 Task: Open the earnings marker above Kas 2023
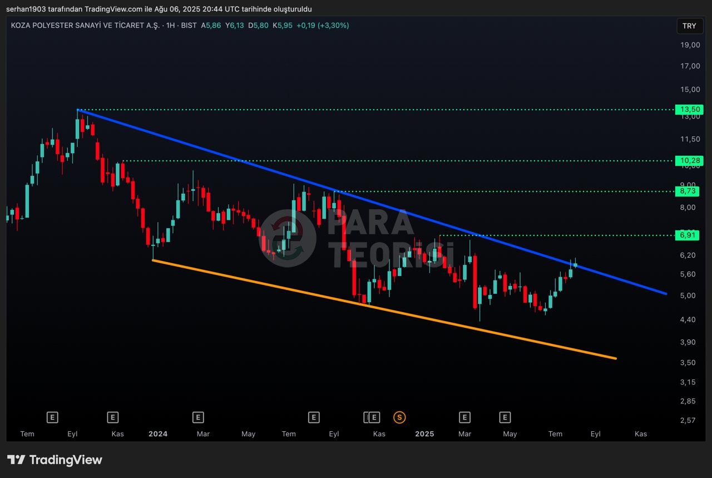pyautogui.click(x=113, y=417)
